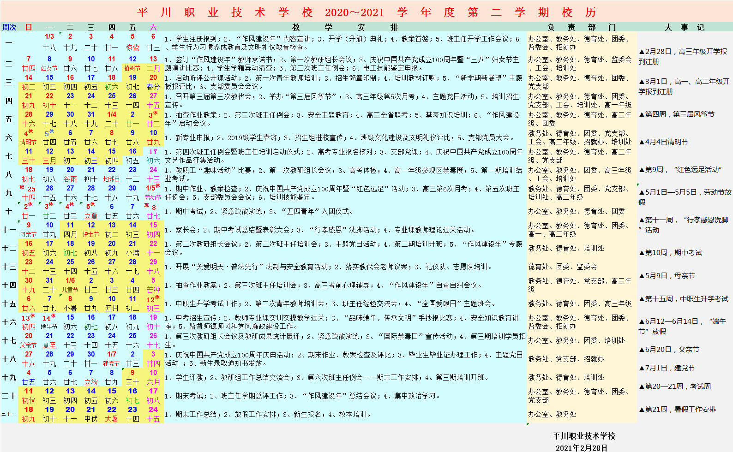733x452 pixels.
Task: Click the 惊蛰 solar-term cell
Action: click(132, 48)
